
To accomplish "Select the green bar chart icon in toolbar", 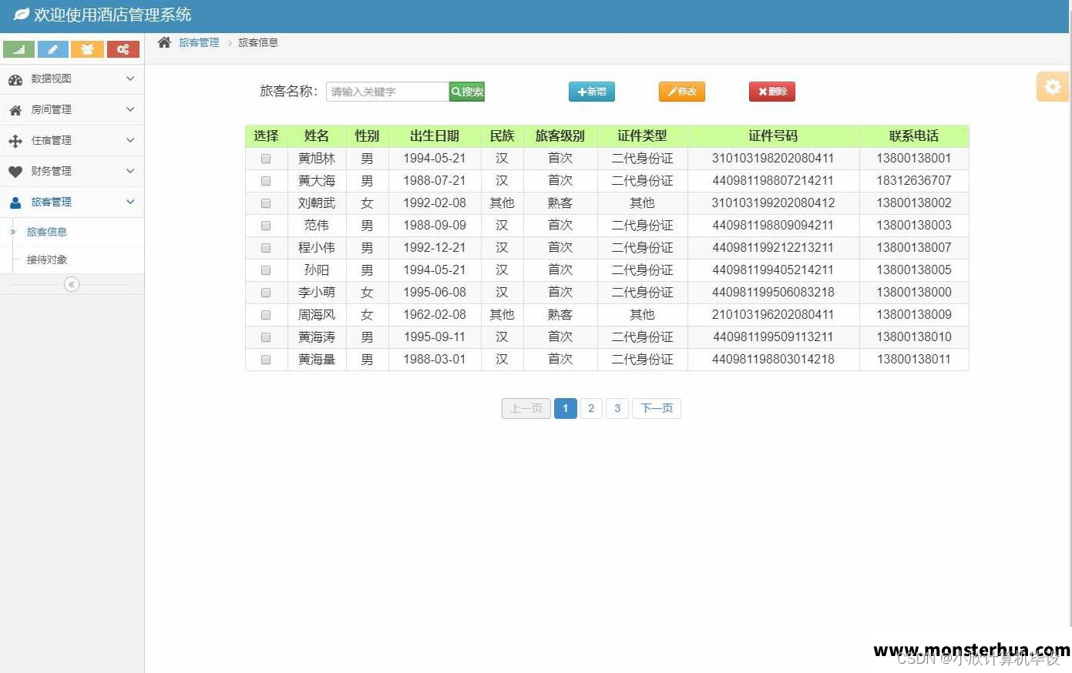I will click(18, 49).
